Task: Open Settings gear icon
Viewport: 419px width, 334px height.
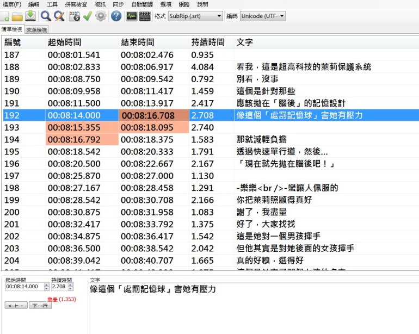Action: 101,16
